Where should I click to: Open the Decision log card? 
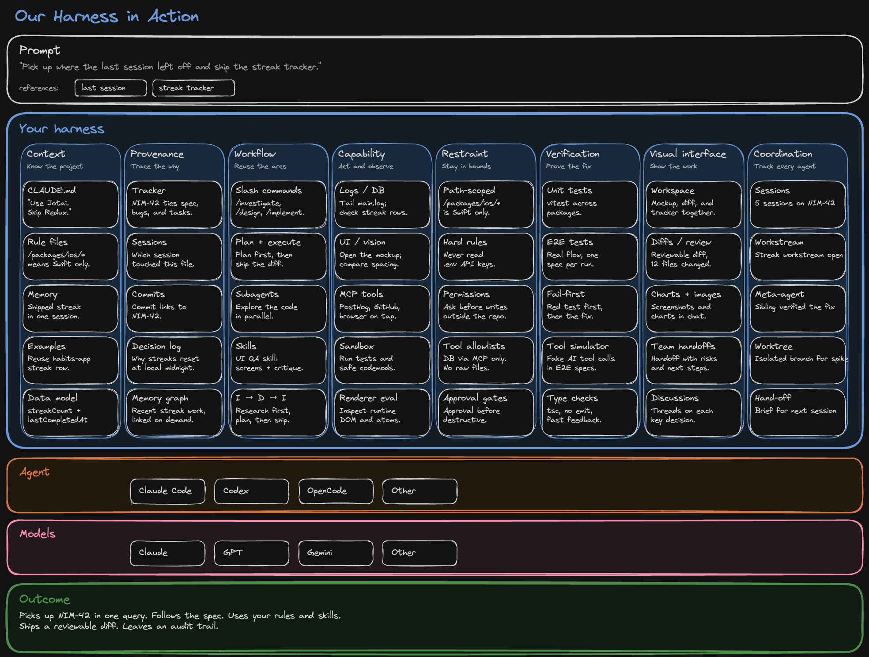[174, 360]
